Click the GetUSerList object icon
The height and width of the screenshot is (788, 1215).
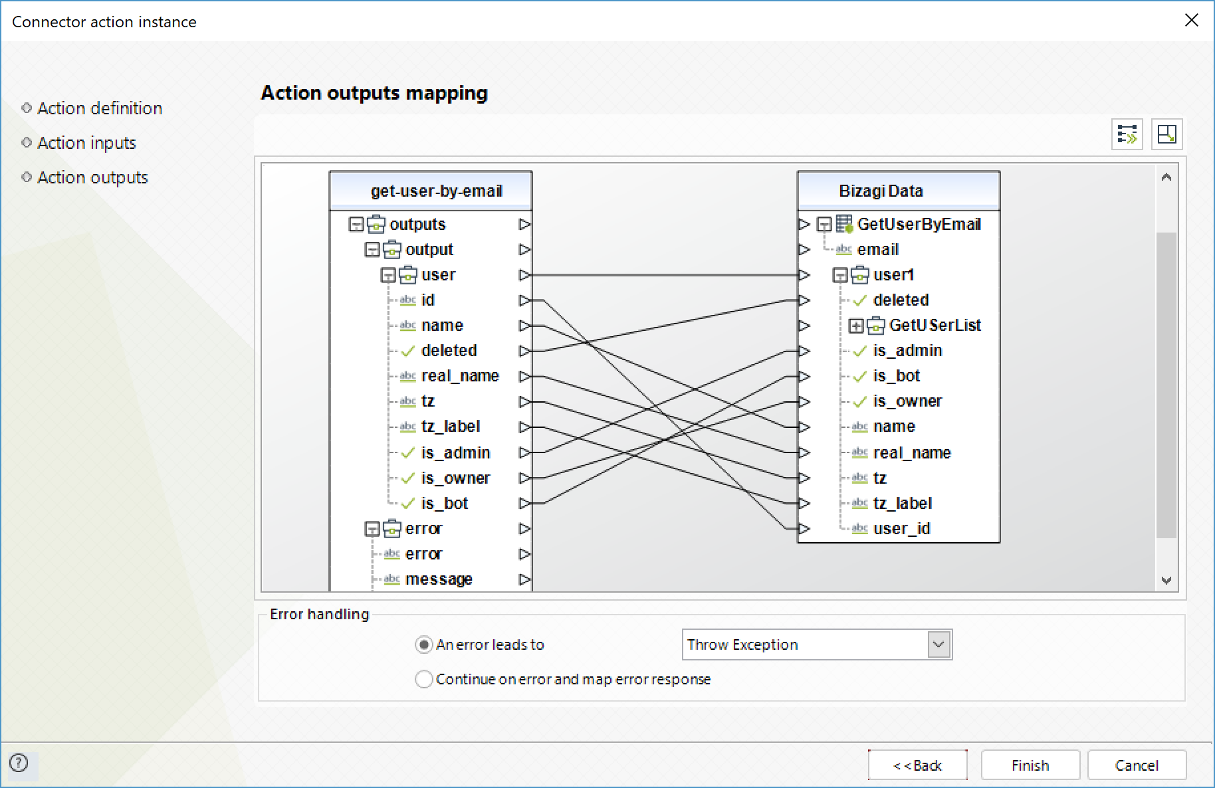click(x=876, y=325)
